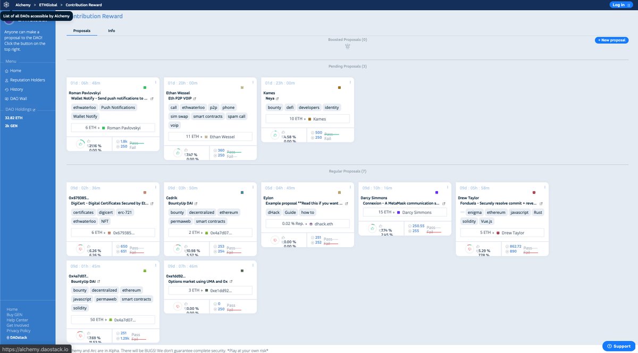Open external link icon next to Eth P2P VOIP
Image resolution: width=638 pixels, height=353 pixels.
tap(195, 99)
